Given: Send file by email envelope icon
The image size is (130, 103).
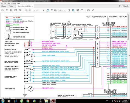Looking at the screenshot, I should (x=16, y=10).
